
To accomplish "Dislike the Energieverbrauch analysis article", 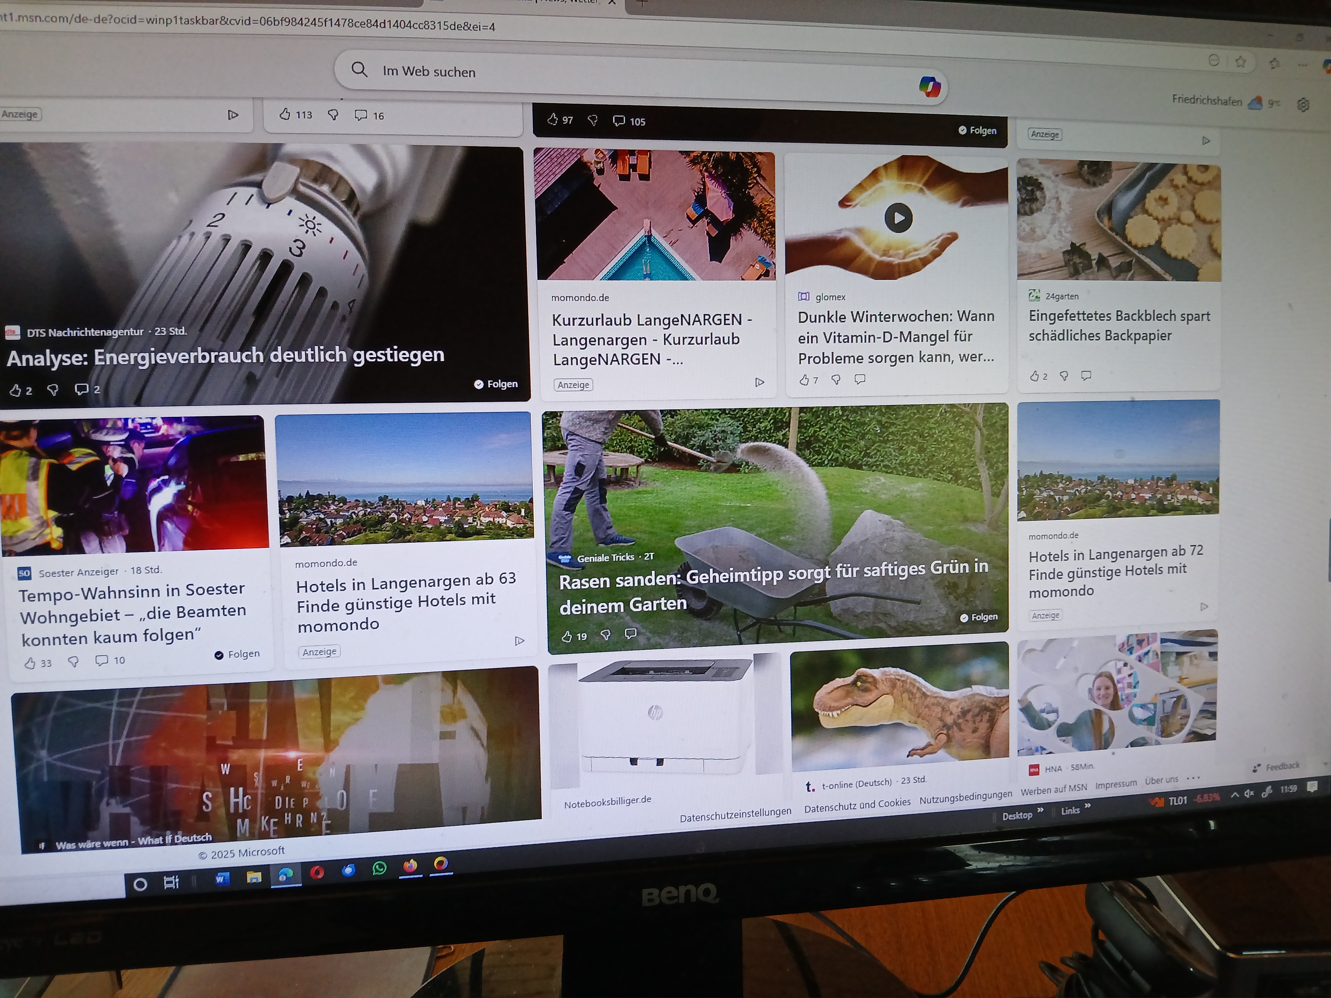I will [53, 390].
